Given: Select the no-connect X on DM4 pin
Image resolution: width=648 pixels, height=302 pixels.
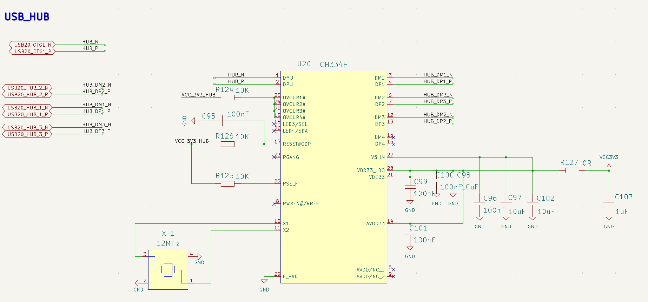Looking at the screenshot, I should 393,137.
